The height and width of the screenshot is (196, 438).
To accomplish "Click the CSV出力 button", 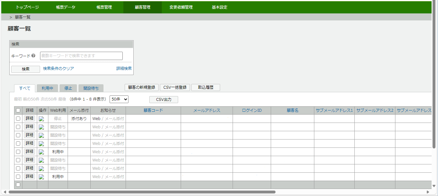I will (x=163, y=99).
